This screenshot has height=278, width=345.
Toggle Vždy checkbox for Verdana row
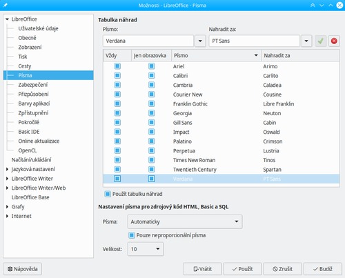point(117,179)
